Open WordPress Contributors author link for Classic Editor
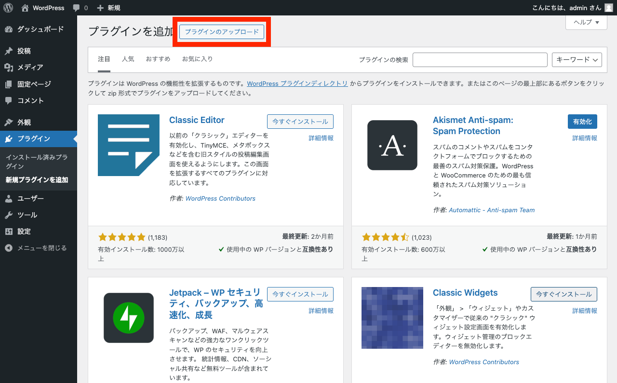617x383 pixels. click(220, 198)
